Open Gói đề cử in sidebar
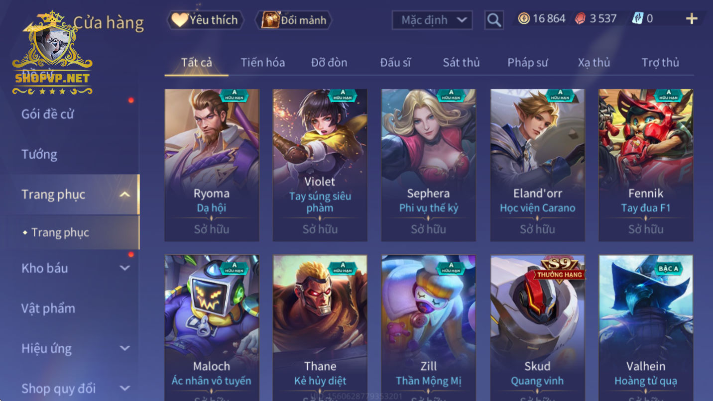 coord(47,114)
